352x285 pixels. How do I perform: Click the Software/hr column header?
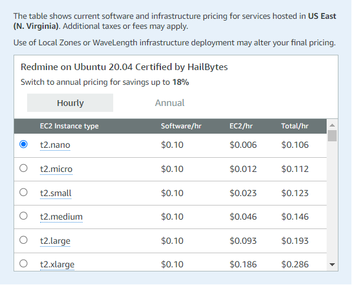click(x=181, y=126)
